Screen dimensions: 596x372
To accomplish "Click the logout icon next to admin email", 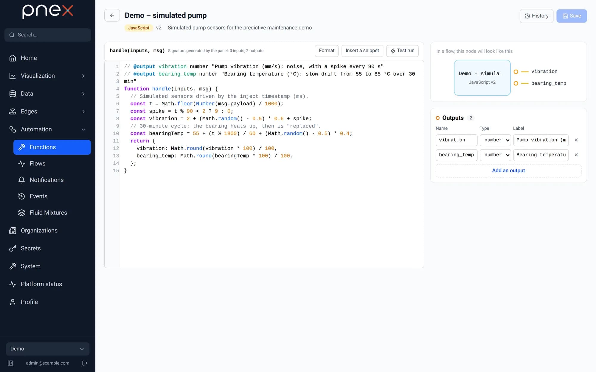I will click(x=85, y=363).
